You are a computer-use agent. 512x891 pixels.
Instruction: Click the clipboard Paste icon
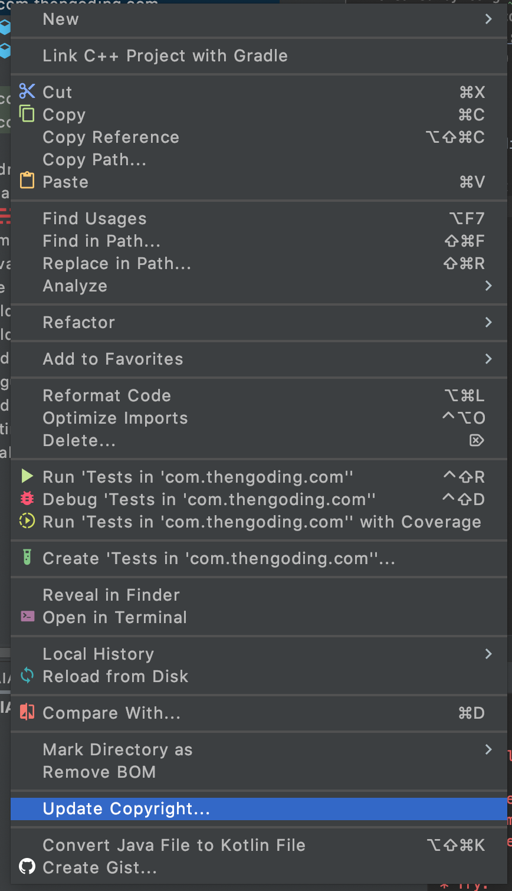pyautogui.click(x=27, y=181)
